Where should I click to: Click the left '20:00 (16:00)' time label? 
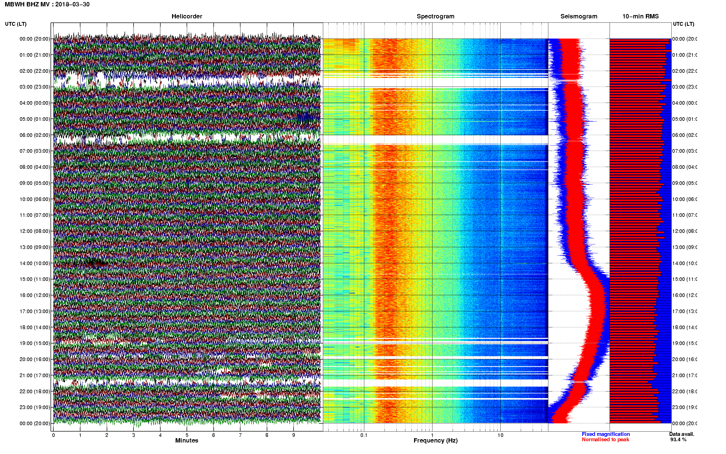coord(35,359)
